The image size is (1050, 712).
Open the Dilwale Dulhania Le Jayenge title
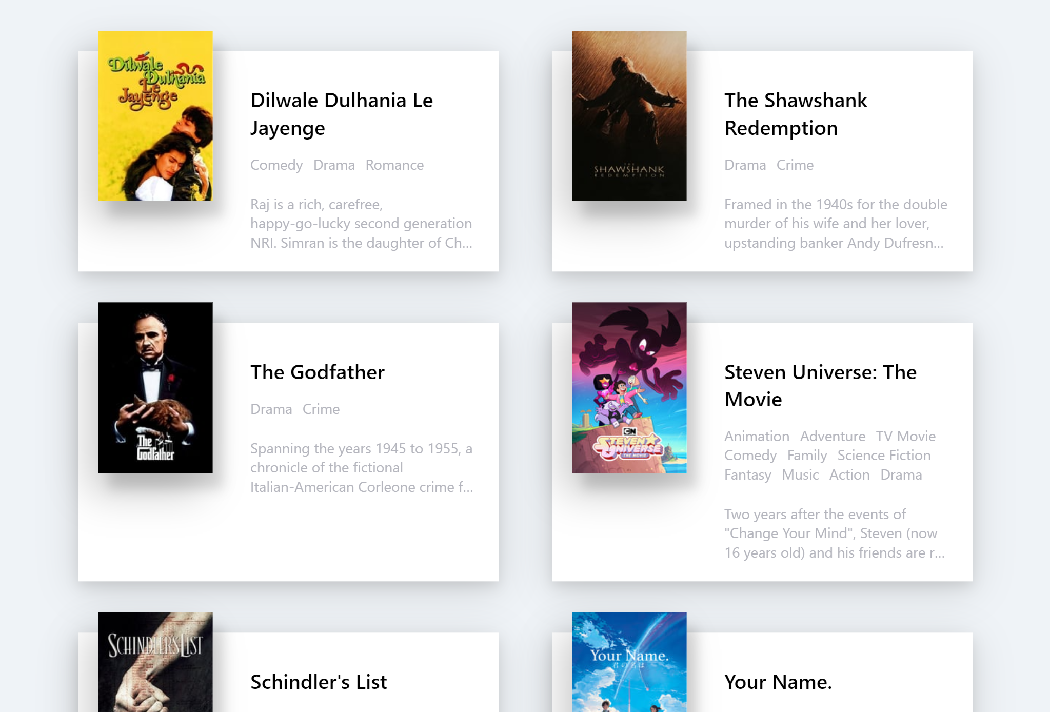(342, 114)
